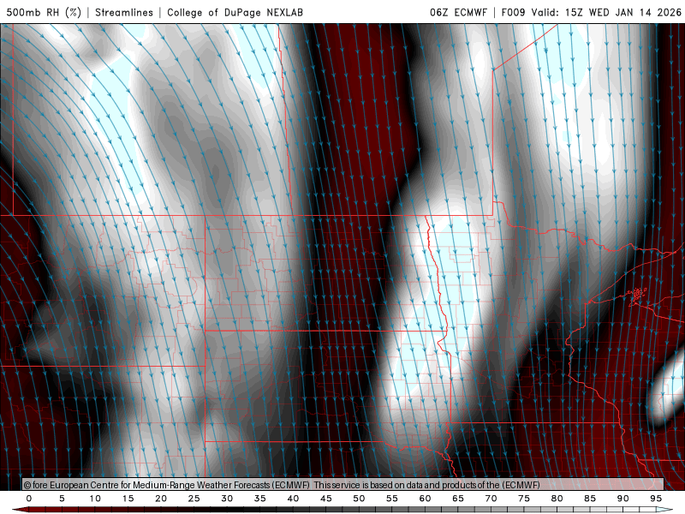Click colorbar label '40'
This screenshot has height=514, width=685.
293,499
